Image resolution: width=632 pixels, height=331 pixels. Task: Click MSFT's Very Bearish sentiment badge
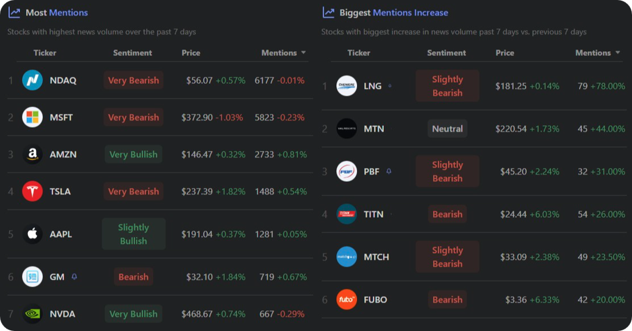(133, 117)
